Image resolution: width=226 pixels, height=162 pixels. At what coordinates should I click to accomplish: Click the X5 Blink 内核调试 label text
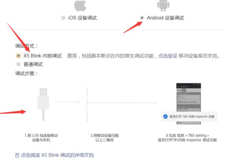click(x=43, y=56)
